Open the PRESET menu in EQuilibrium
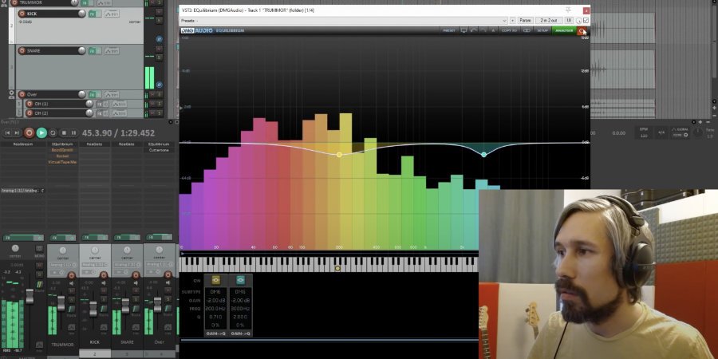The height and width of the screenshot is (359, 718). (x=448, y=30)
